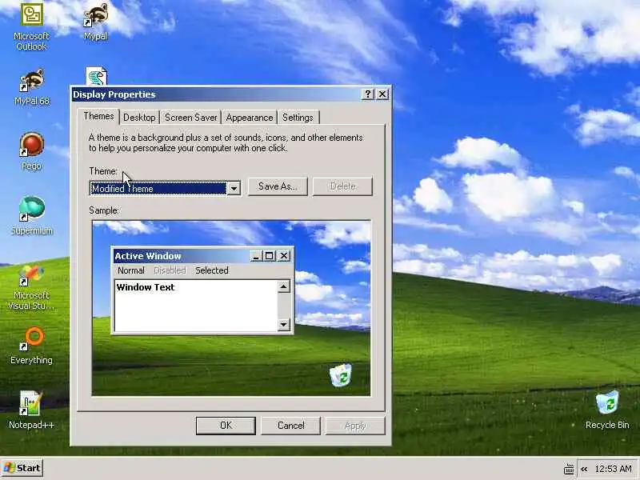This screenshot has height=480, width=640.
Task: Click the Save As button
Action: click(x=278, y=186)
